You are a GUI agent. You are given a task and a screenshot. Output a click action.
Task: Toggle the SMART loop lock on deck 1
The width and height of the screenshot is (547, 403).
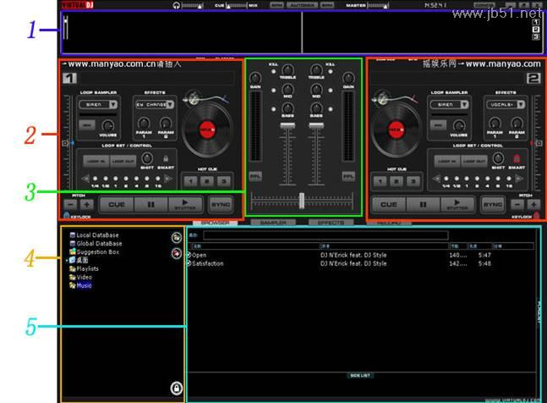click(166, 159)
